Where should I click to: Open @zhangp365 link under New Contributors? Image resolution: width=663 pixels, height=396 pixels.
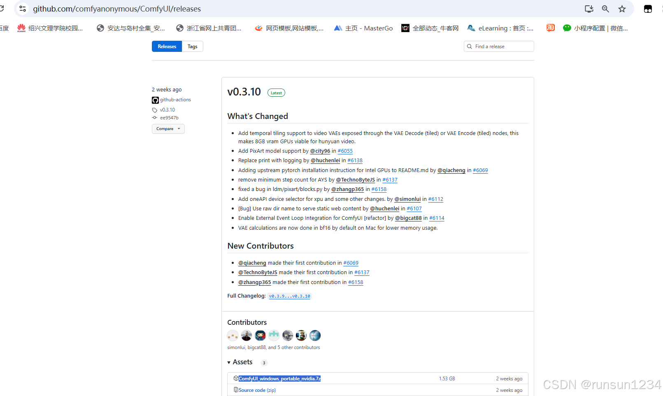[255, 282]
